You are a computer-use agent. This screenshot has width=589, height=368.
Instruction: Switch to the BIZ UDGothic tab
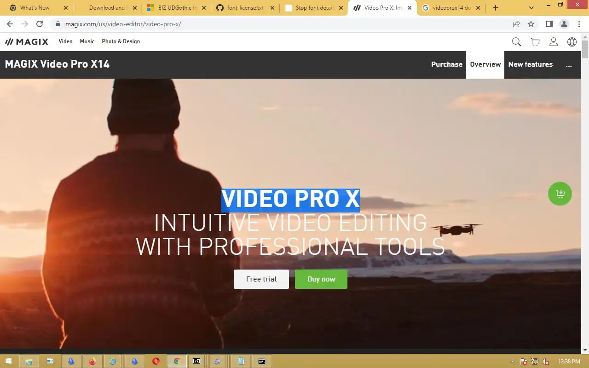pos(177,8)
